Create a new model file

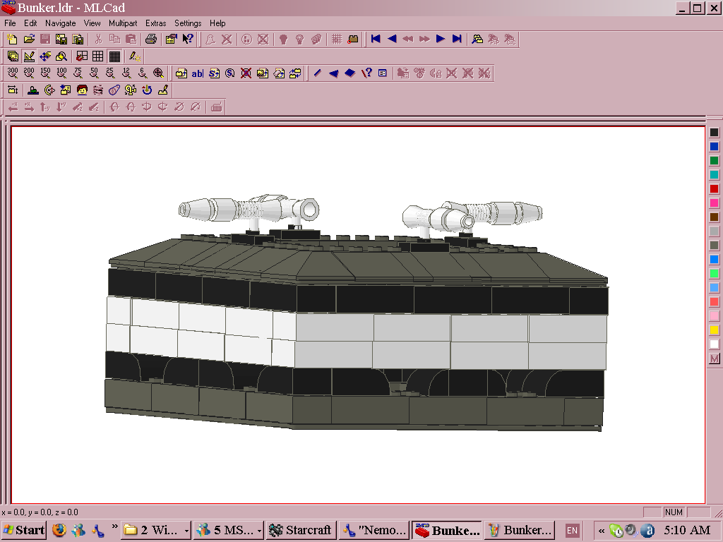click(13, 40)
